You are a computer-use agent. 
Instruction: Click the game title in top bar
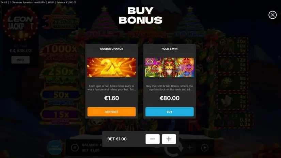point(28,2)
